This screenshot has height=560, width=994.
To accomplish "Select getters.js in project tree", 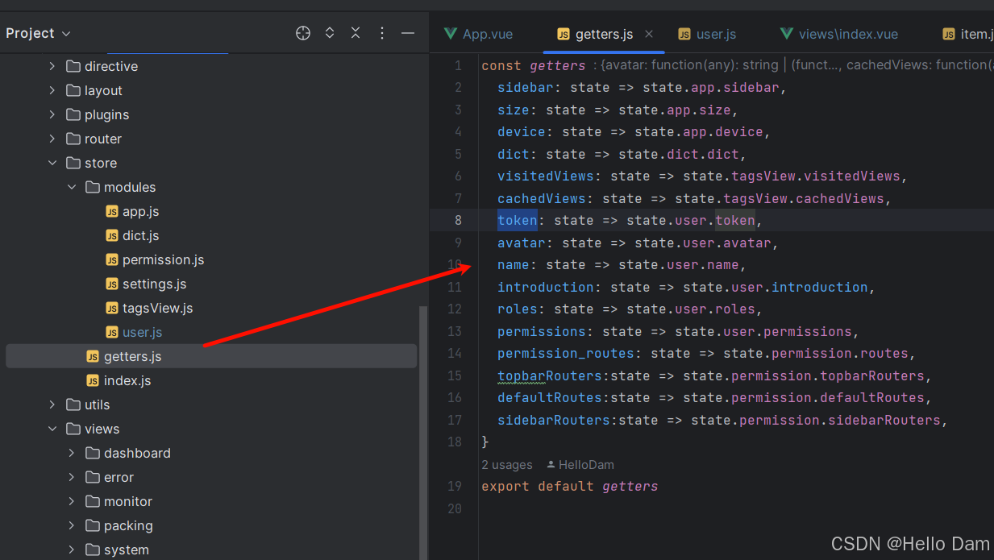I will 211,356.
